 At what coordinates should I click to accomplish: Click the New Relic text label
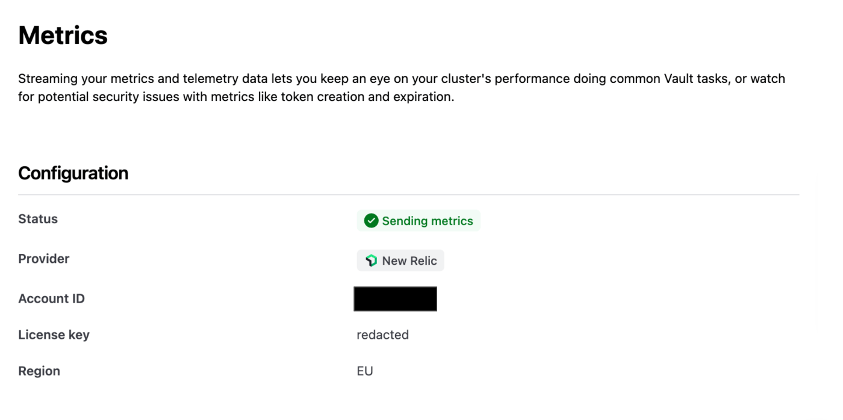pyautogui.click(x=409, y=261)
